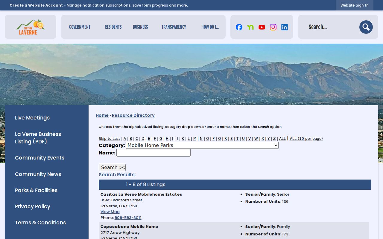The image size is (383, 239).
Task: Open the Transparency menu
Action: (174, 27)
